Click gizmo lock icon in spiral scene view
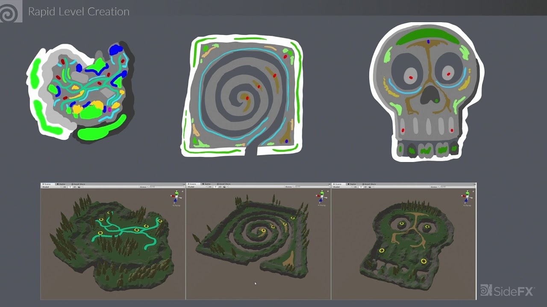The width and height of the screenshot is (547, 307). click(328, 191)
